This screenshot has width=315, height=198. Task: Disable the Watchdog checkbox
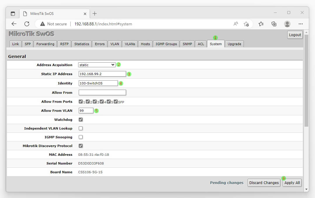coord(81,119)
